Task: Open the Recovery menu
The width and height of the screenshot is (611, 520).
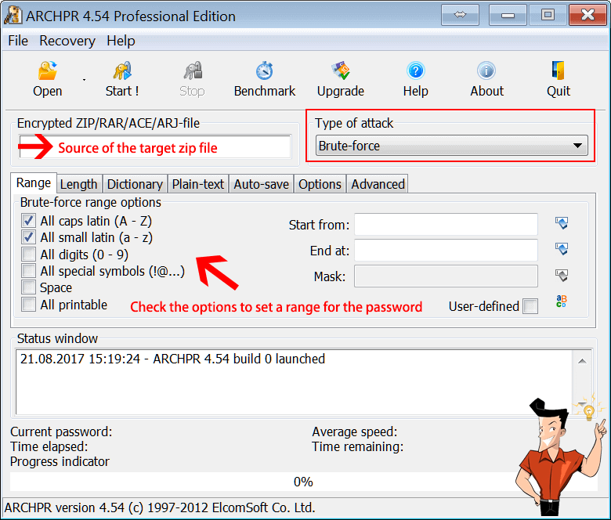Action: click(67, 41)
